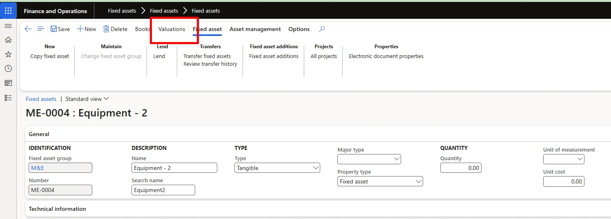Open Fixed asset additions action
Image resolution: width=611 pixels, height=219 pixels.
click(x=274, y=56)
